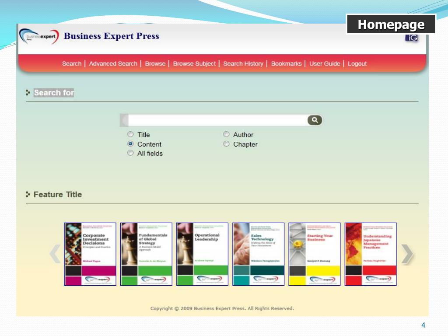Screen dimensions: 448x336
Task: Open Browse Subject page
Action: pos(194,64)
